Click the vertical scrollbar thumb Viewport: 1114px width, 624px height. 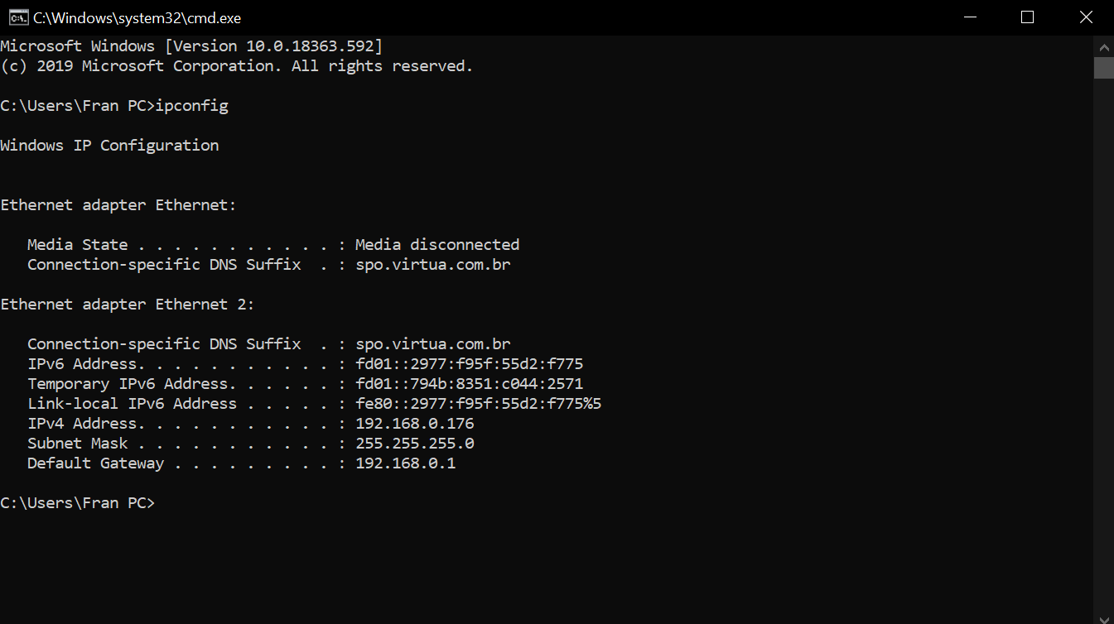(x=1104, y=68)
